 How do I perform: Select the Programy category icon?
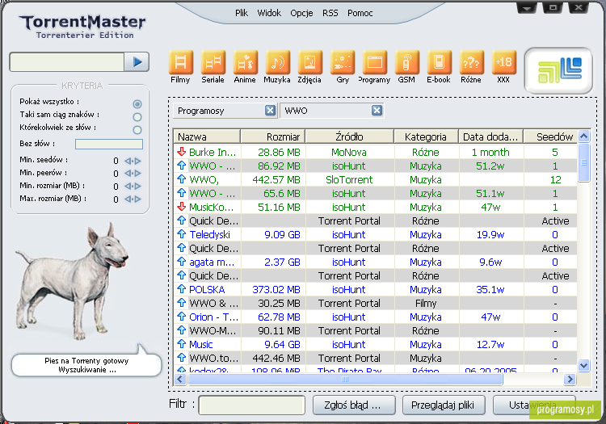(x=374, y=62)
